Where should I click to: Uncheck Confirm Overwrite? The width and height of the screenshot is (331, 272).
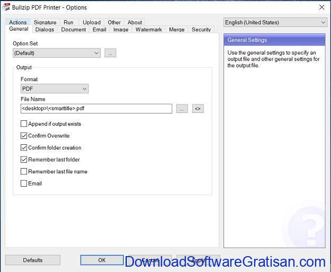coord(24,136)
